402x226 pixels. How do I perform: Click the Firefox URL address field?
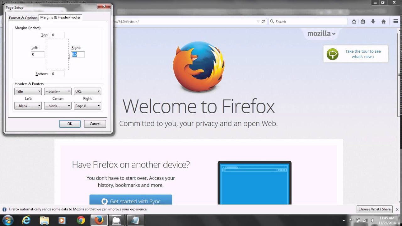(x=185, y=22)
